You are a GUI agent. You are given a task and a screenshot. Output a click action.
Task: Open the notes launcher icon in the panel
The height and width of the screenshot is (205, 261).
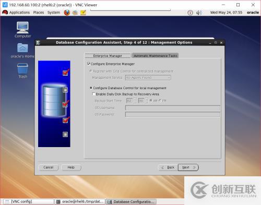pos(83,13)
